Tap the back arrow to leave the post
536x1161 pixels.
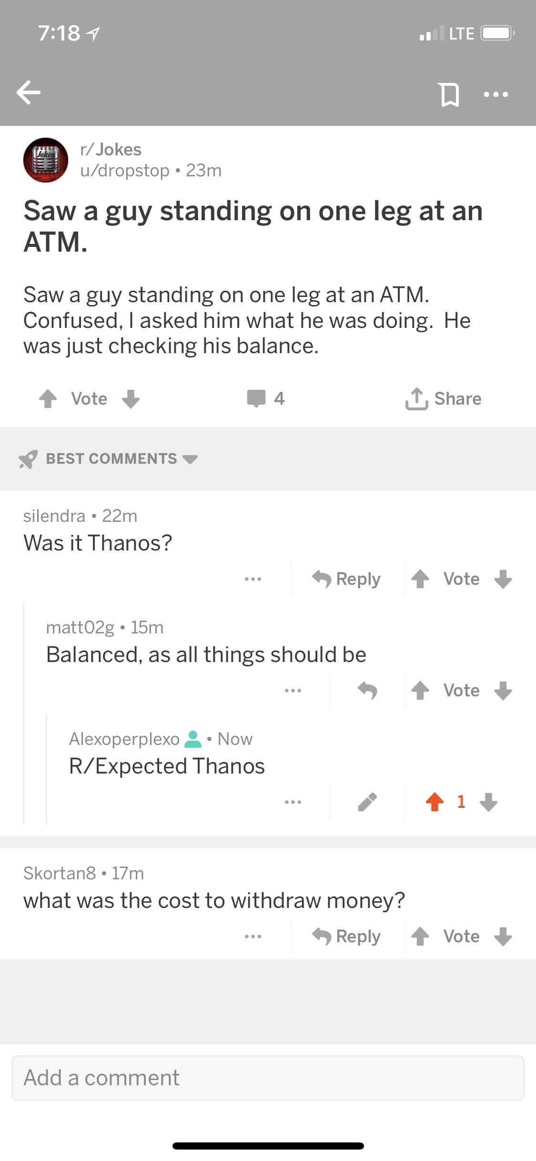pyautogui.click(x=29, y=93)
